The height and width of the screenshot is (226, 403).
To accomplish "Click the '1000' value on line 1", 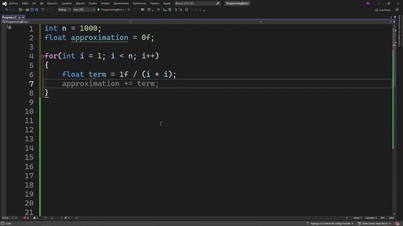I will [88, 28].
